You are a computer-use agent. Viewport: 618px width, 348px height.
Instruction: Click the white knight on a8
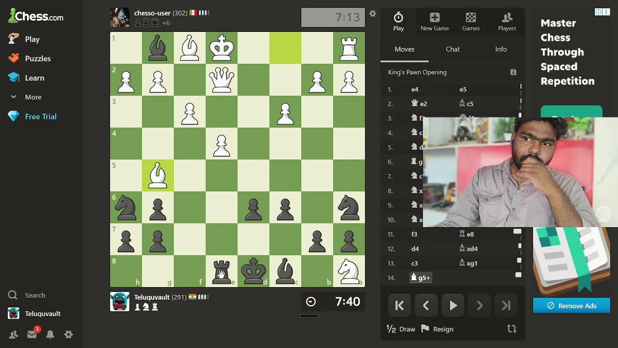[349, 271]
